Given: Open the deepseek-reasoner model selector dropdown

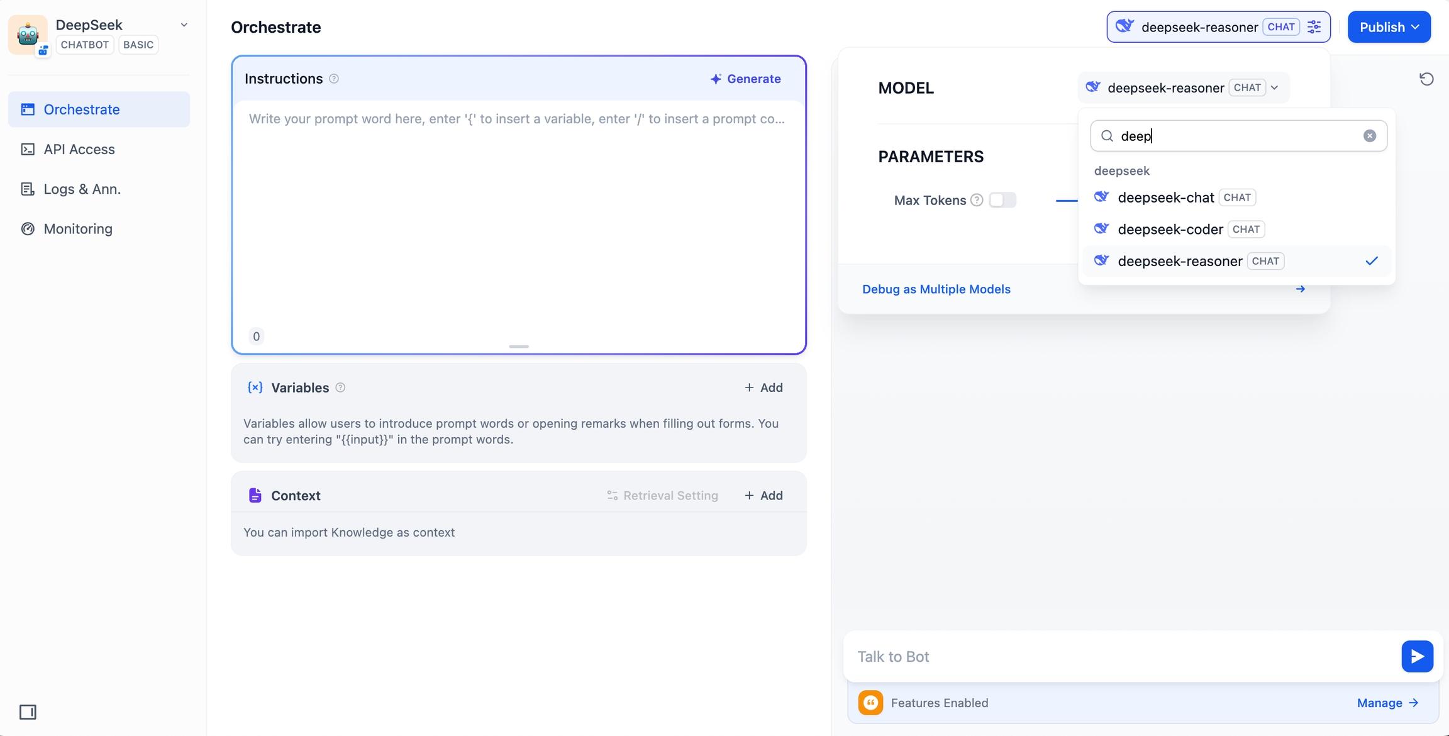Looking at the screenshot, I should pos(1183,87).
